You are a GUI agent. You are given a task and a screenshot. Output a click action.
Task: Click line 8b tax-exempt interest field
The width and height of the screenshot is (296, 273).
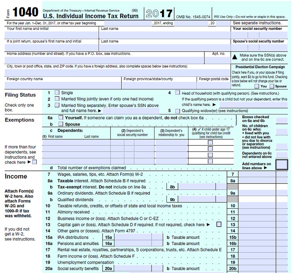(x=197, y=187)
